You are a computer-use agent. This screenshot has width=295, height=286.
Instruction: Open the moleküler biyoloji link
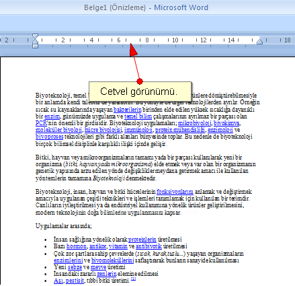[x=58, y=130]
